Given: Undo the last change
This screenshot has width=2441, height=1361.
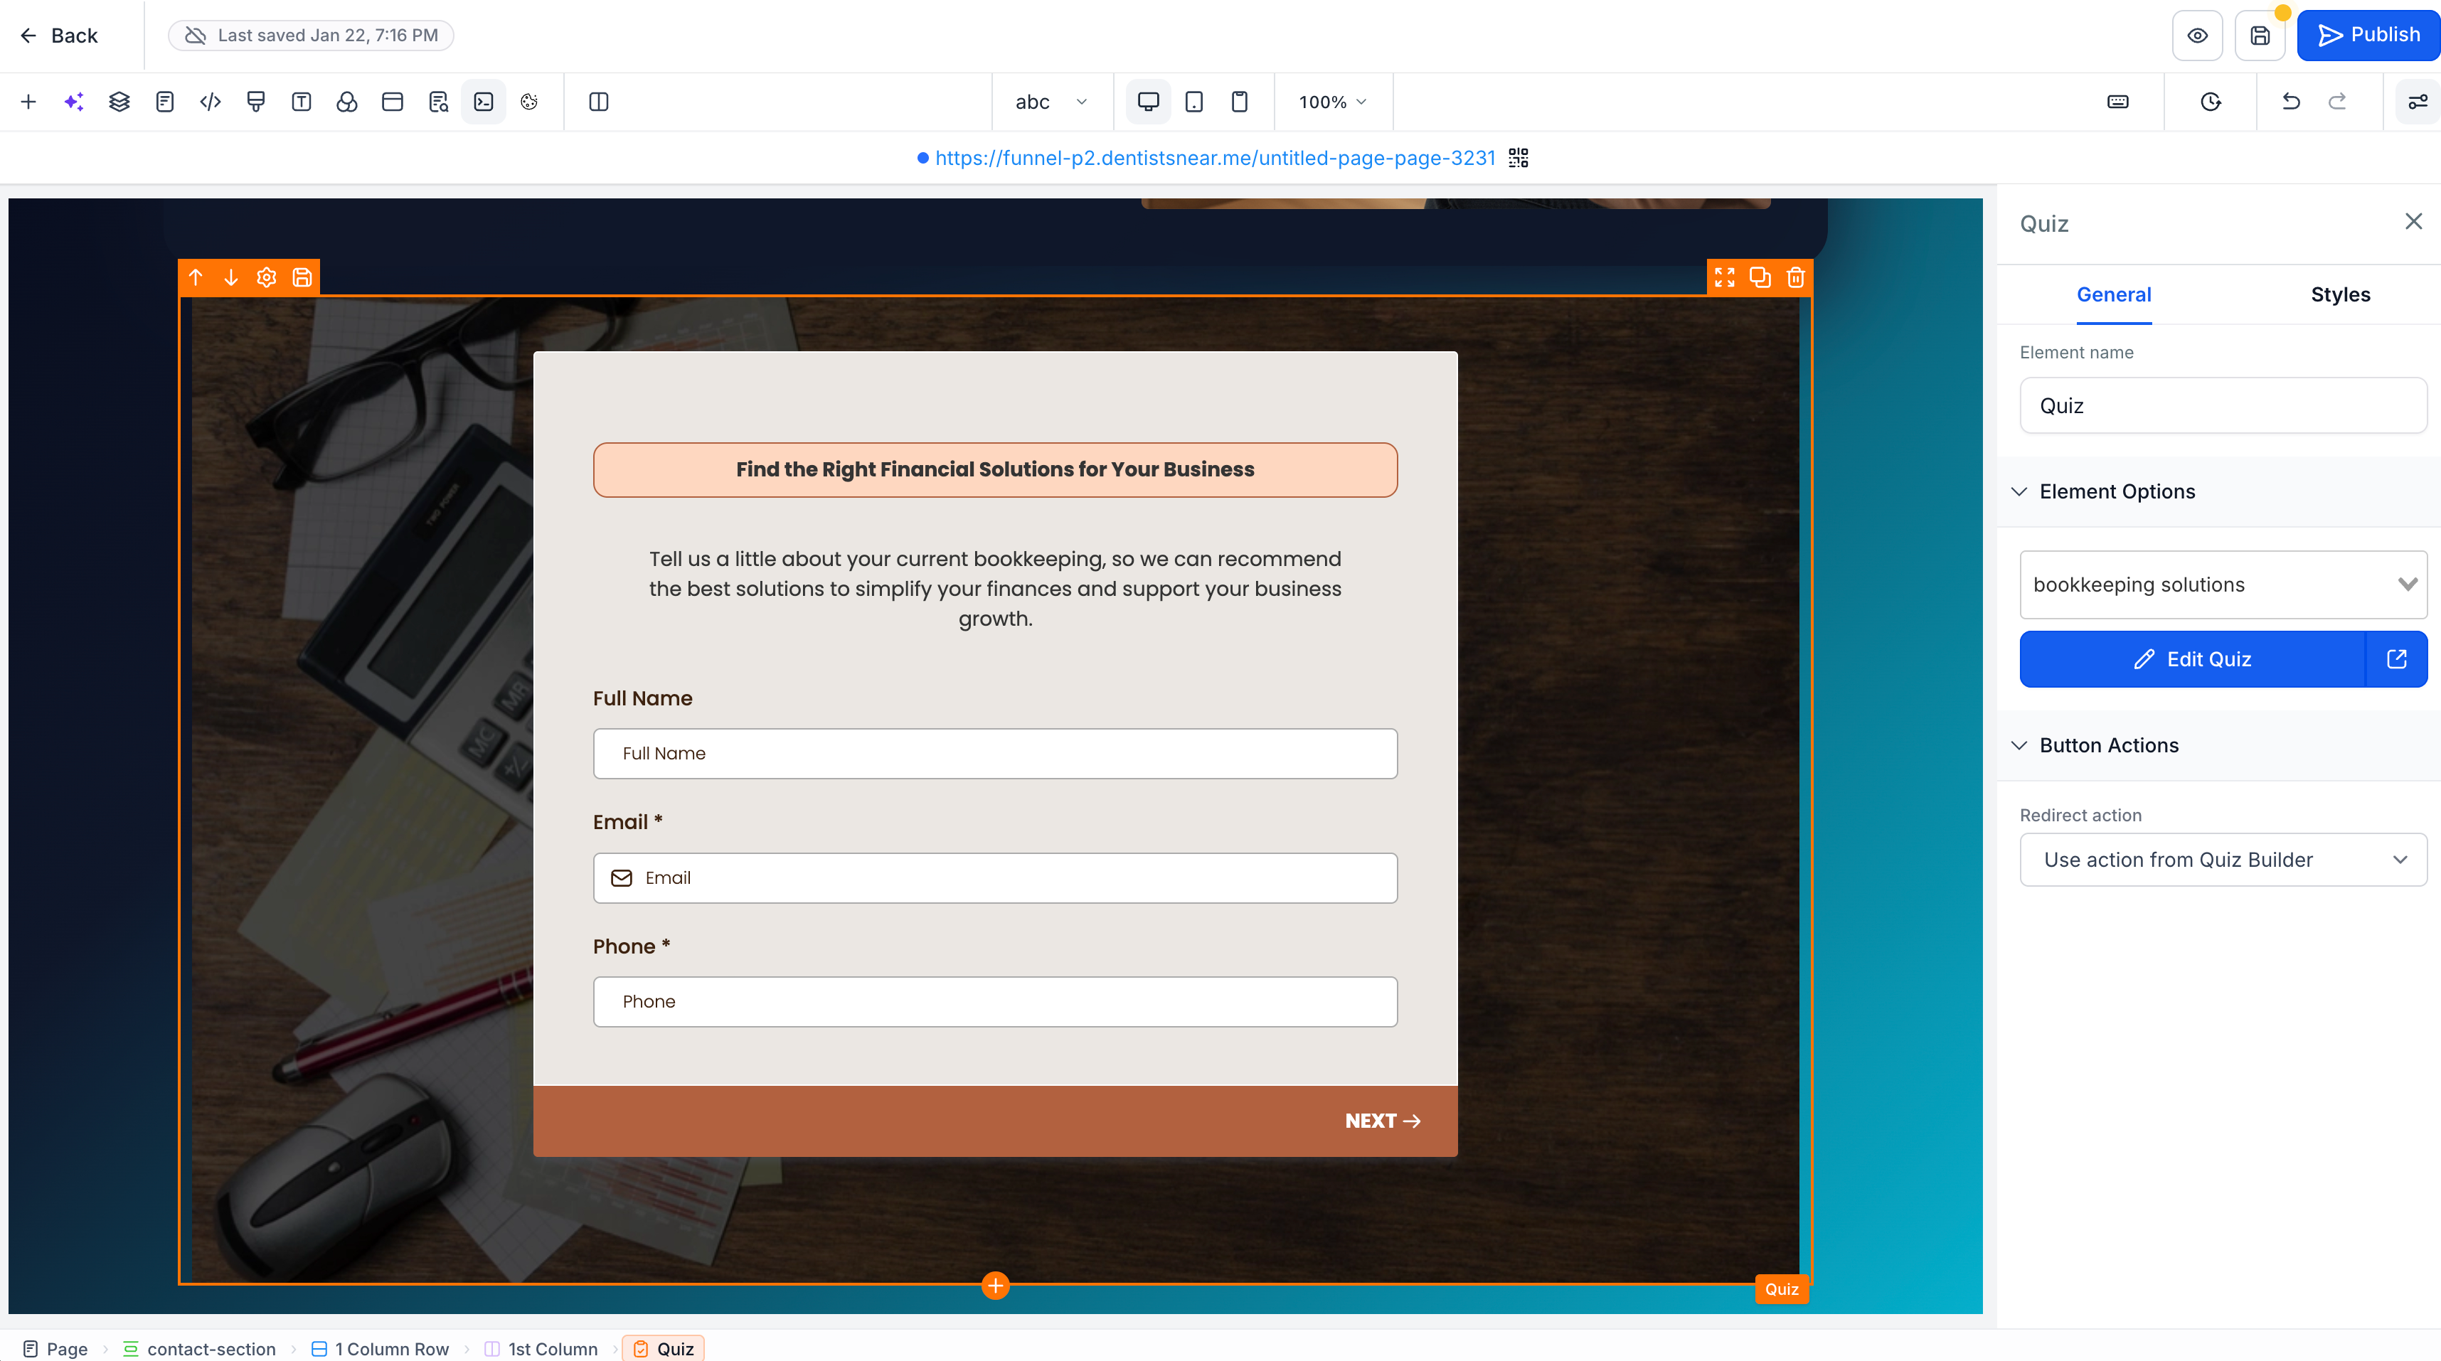Looking at the screenshot, I should coord(2291,102).
